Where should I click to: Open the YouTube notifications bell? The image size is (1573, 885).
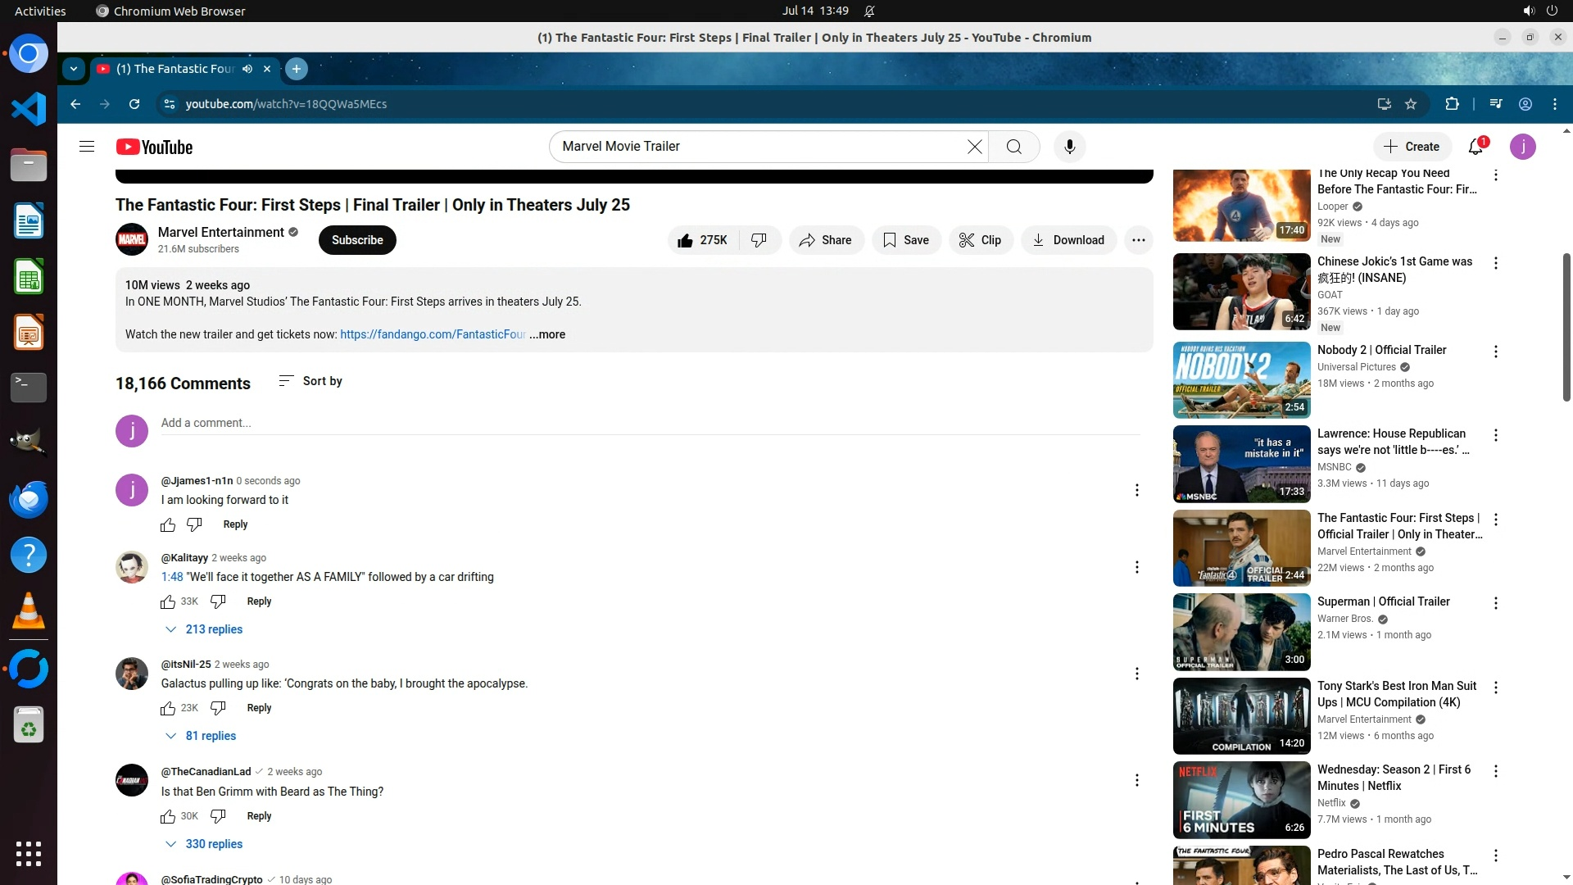coord(1476,147)
